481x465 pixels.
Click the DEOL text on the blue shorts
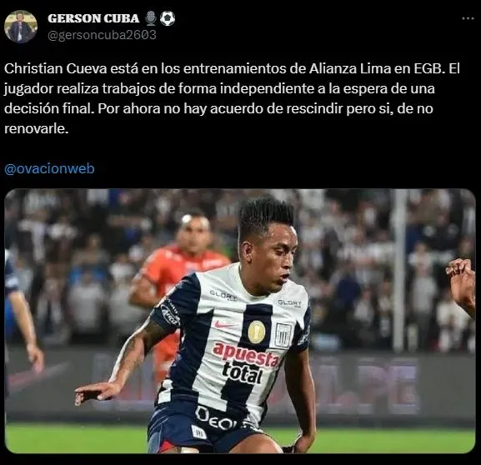pyautogui.click(x=218, y=418)
